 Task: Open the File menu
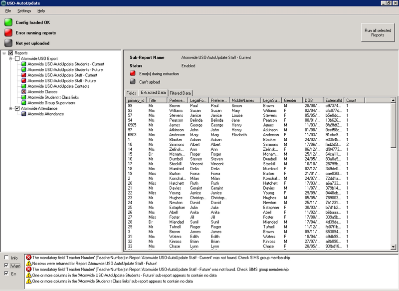pos(8,11)
